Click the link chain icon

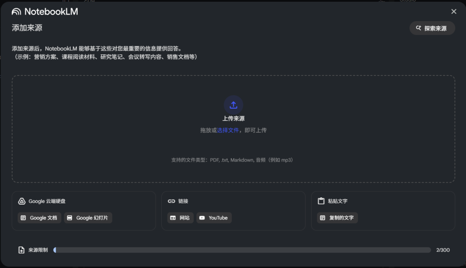tap(171, 201)
